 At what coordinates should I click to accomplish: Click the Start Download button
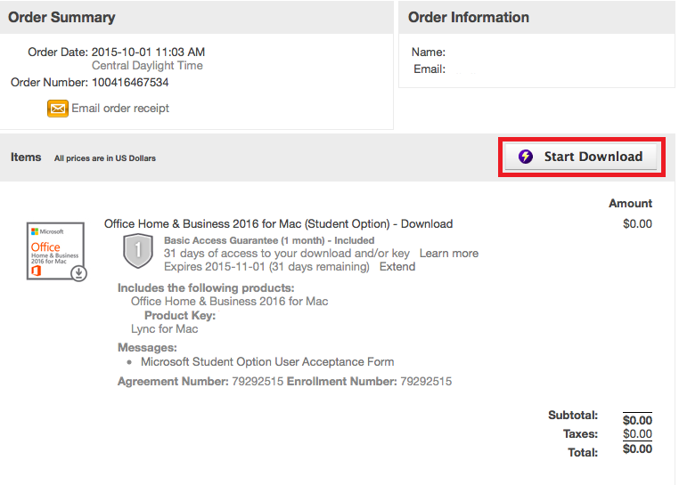(581, 157)
